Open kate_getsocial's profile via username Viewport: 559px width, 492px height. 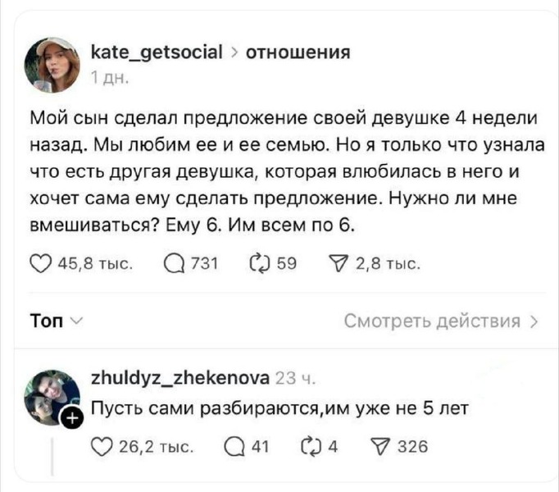click(156, 54)
